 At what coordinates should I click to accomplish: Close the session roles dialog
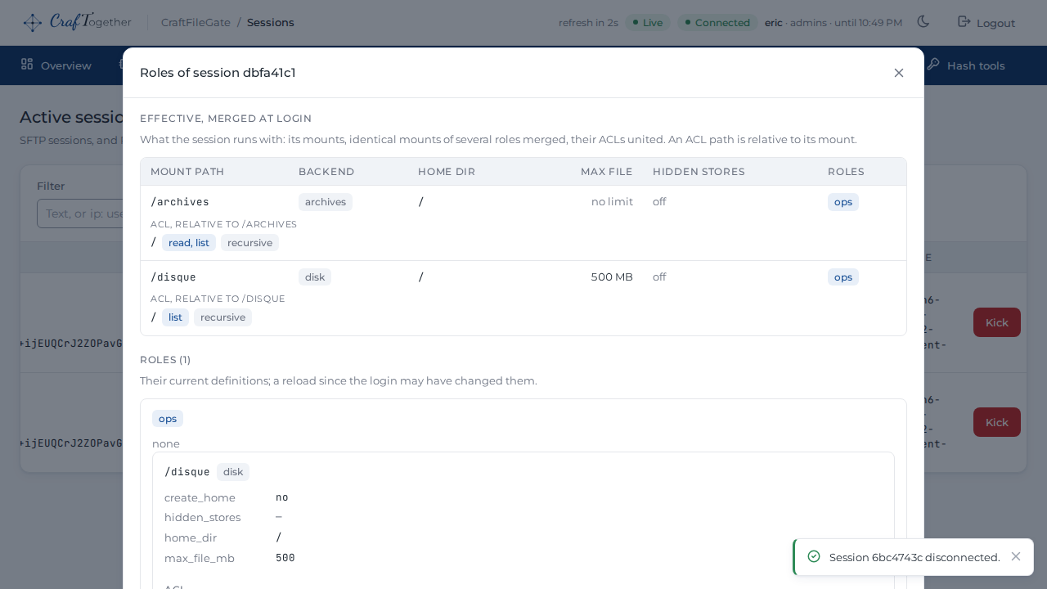899,73
